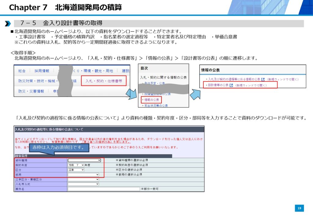Click external-link icon after 入札及び契約の過程等 link

point(263,79)
